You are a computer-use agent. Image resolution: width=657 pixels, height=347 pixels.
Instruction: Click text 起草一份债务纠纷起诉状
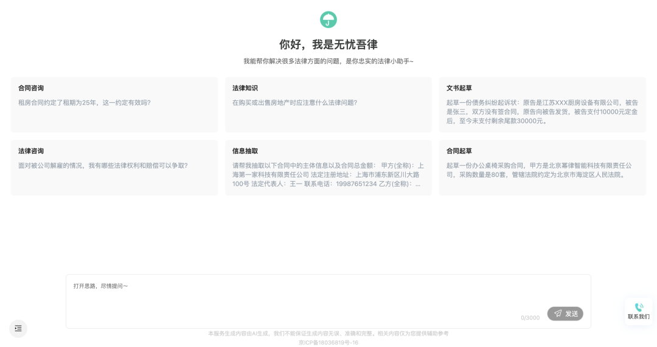(x=481, y=103)
